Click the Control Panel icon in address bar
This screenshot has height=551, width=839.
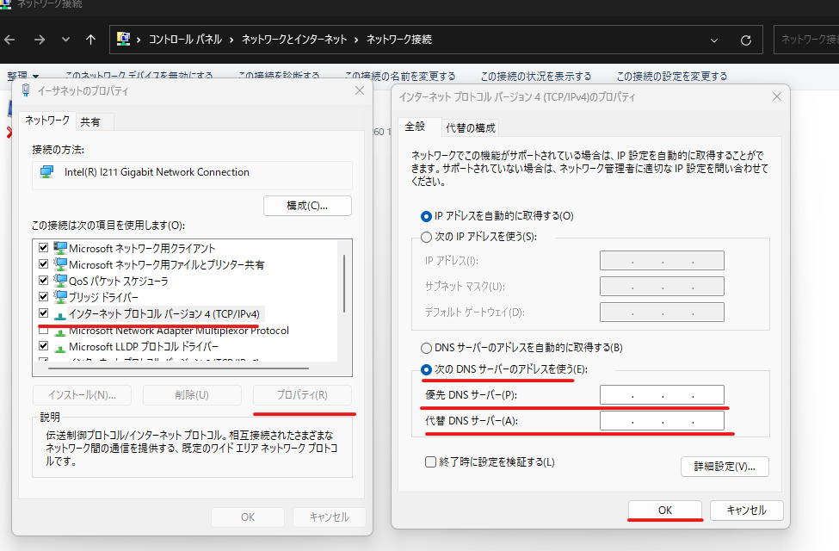click(x=124, y=39)
